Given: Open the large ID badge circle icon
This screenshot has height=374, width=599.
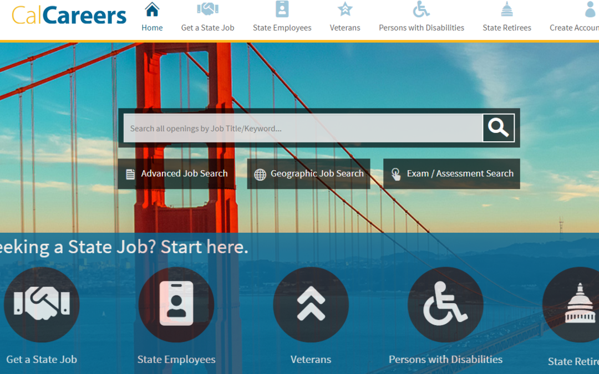Looking at the screenshot, I should pos(176,305).
